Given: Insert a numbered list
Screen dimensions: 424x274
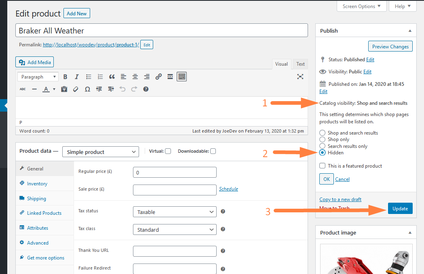Looking at the screenshot, I should click(x=100, y=77).
